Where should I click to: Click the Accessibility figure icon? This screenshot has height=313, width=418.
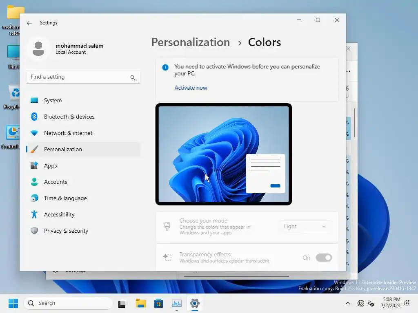tap(34, 214)
